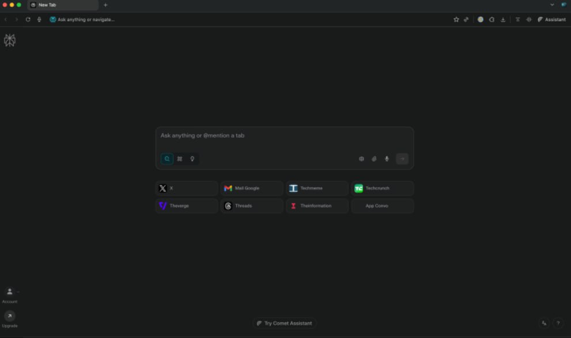
Task: Switch to the Labs lightbulb mode
Action: tap(192, 159)
